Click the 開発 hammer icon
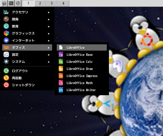 pos(6,19)
